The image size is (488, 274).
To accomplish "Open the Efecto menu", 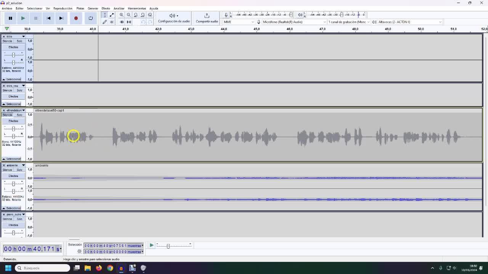I will coord(106,8).
